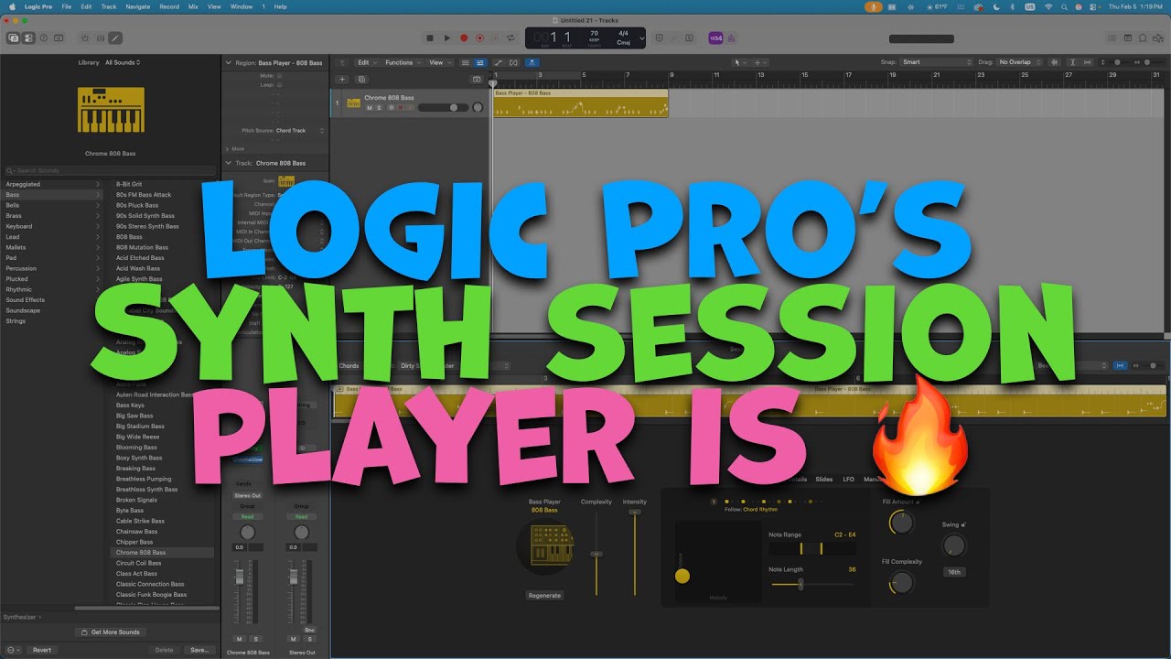Open the Smart Controls button
Viewport: 1171px width, 659px height.
coord(84,38)
